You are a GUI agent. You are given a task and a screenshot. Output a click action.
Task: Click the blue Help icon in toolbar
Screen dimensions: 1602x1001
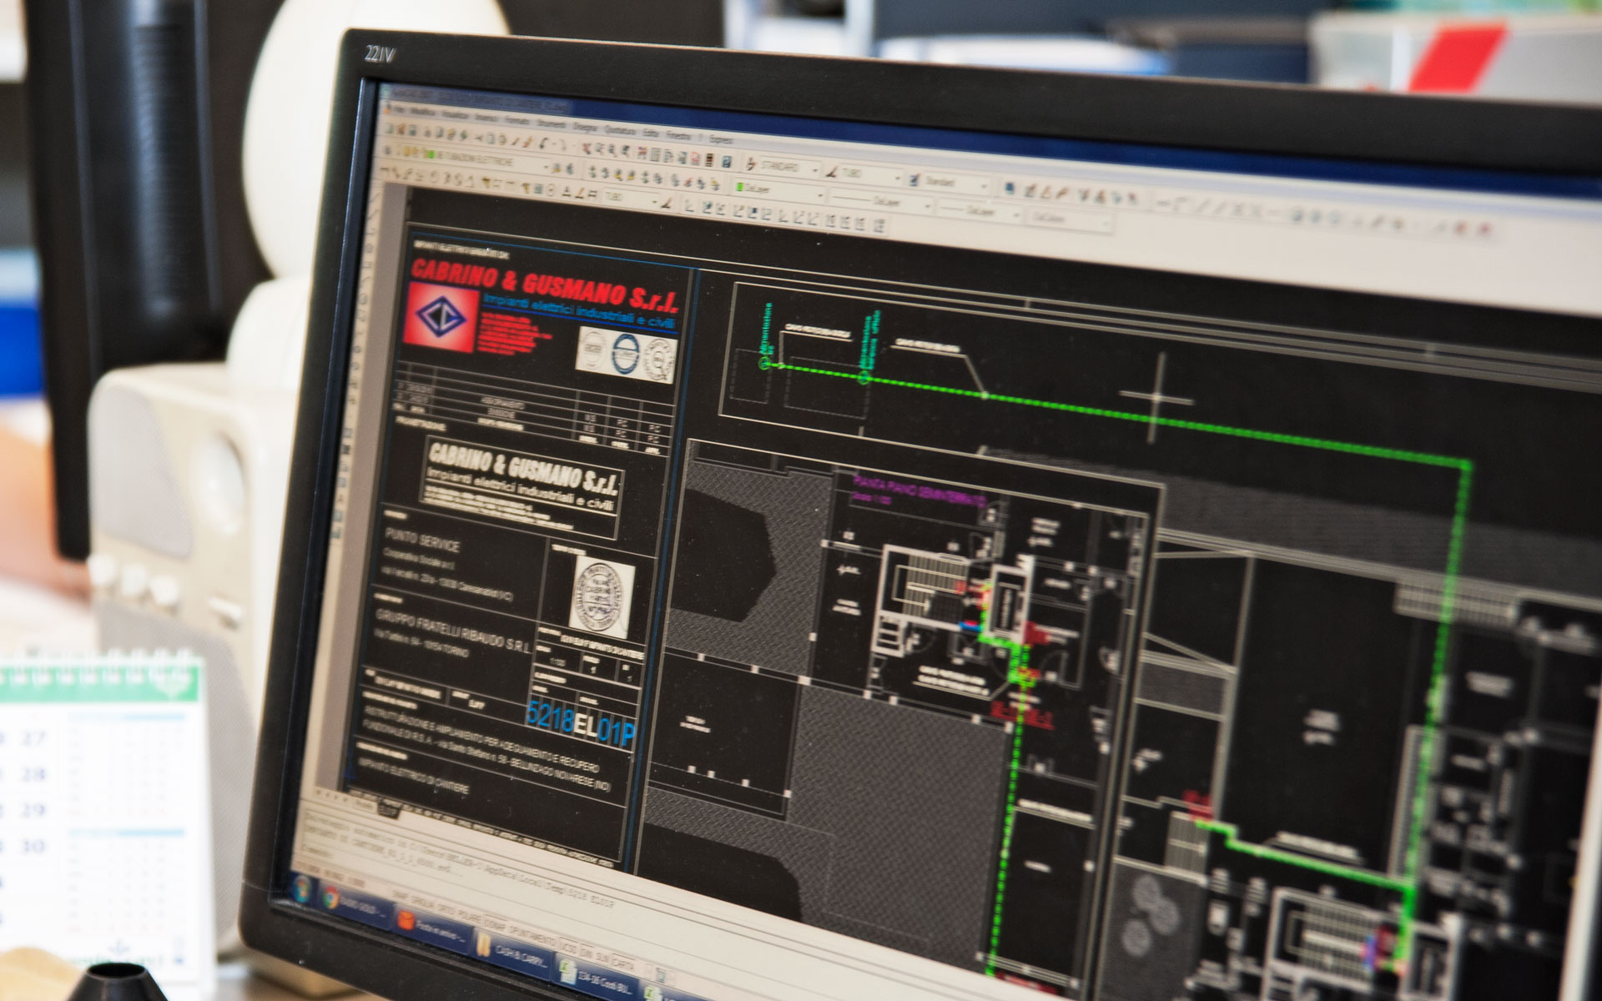click(726, 162)
